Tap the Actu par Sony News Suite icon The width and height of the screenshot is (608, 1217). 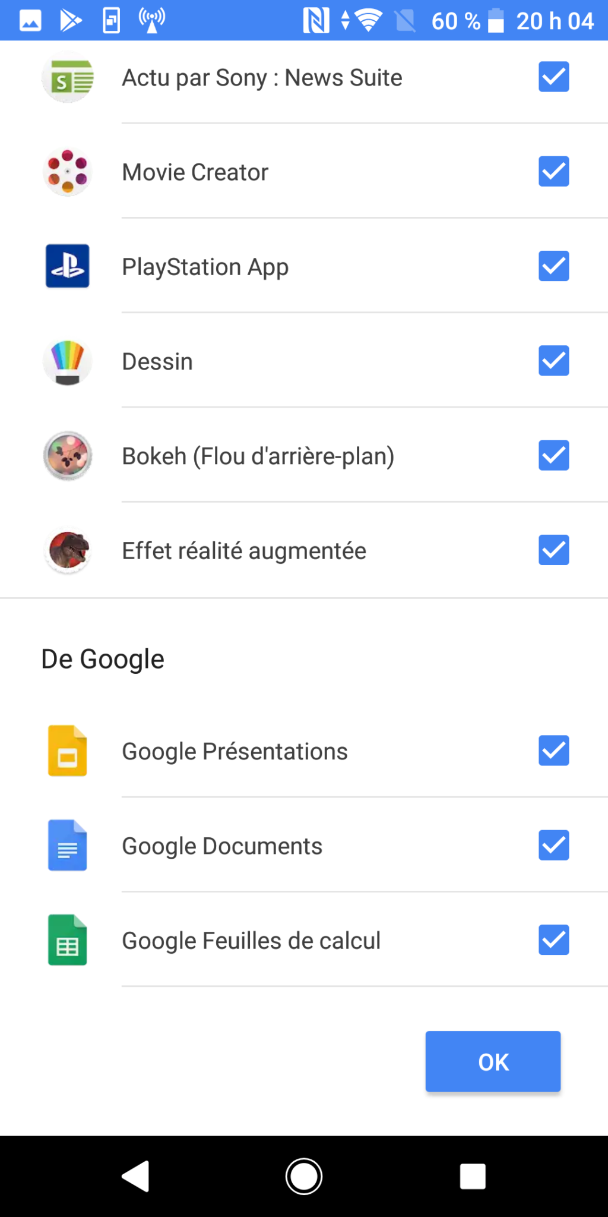click(x=68, y=78)
